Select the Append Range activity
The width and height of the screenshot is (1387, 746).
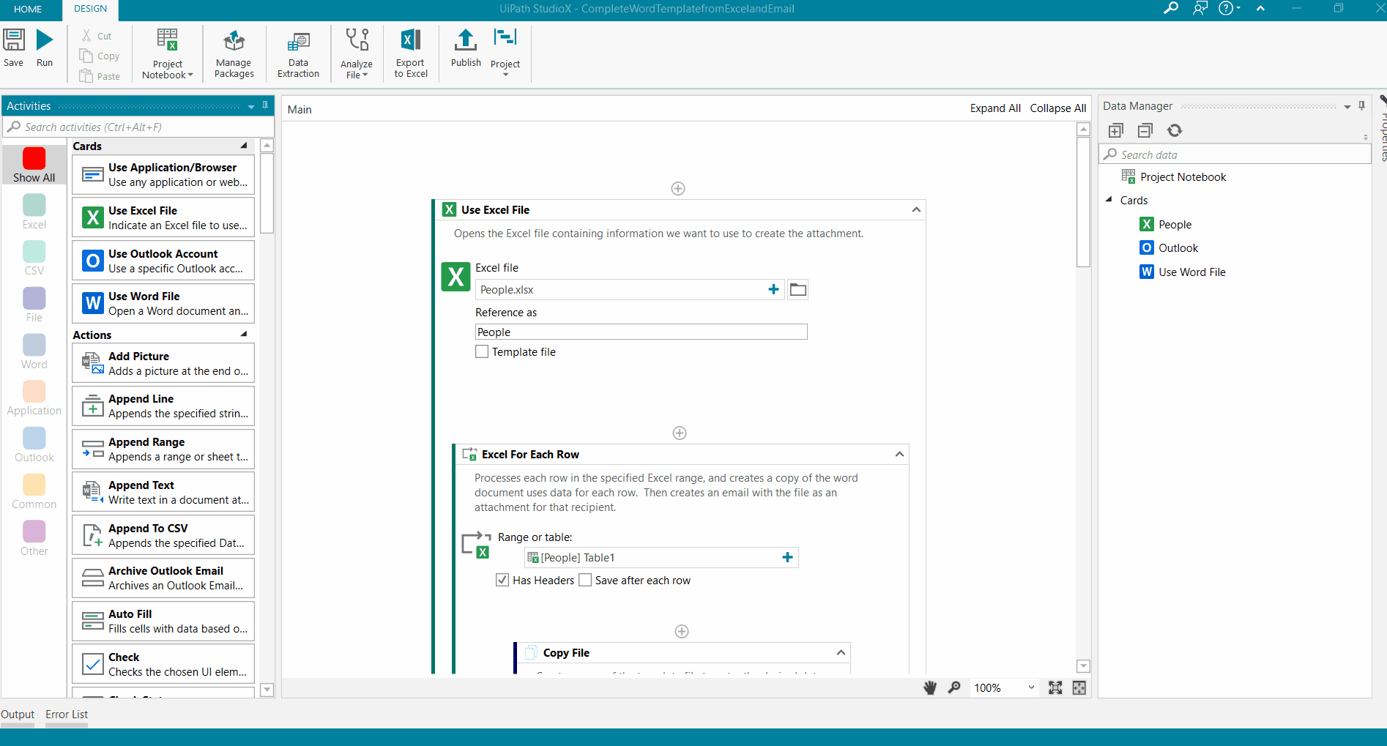click(163, 449)
